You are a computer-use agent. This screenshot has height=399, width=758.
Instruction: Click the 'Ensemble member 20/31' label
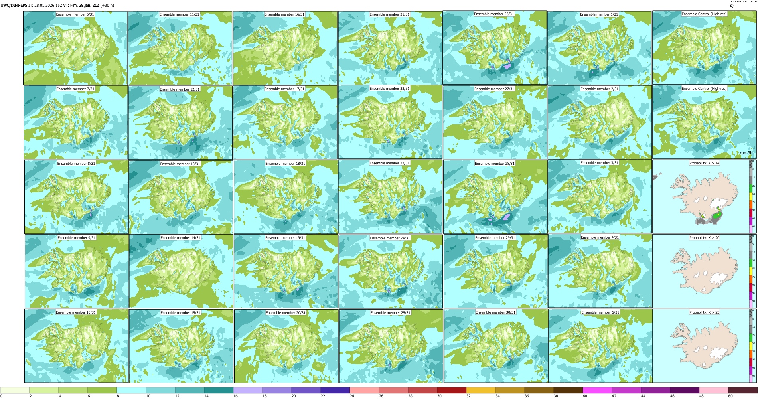pos(286,313)
